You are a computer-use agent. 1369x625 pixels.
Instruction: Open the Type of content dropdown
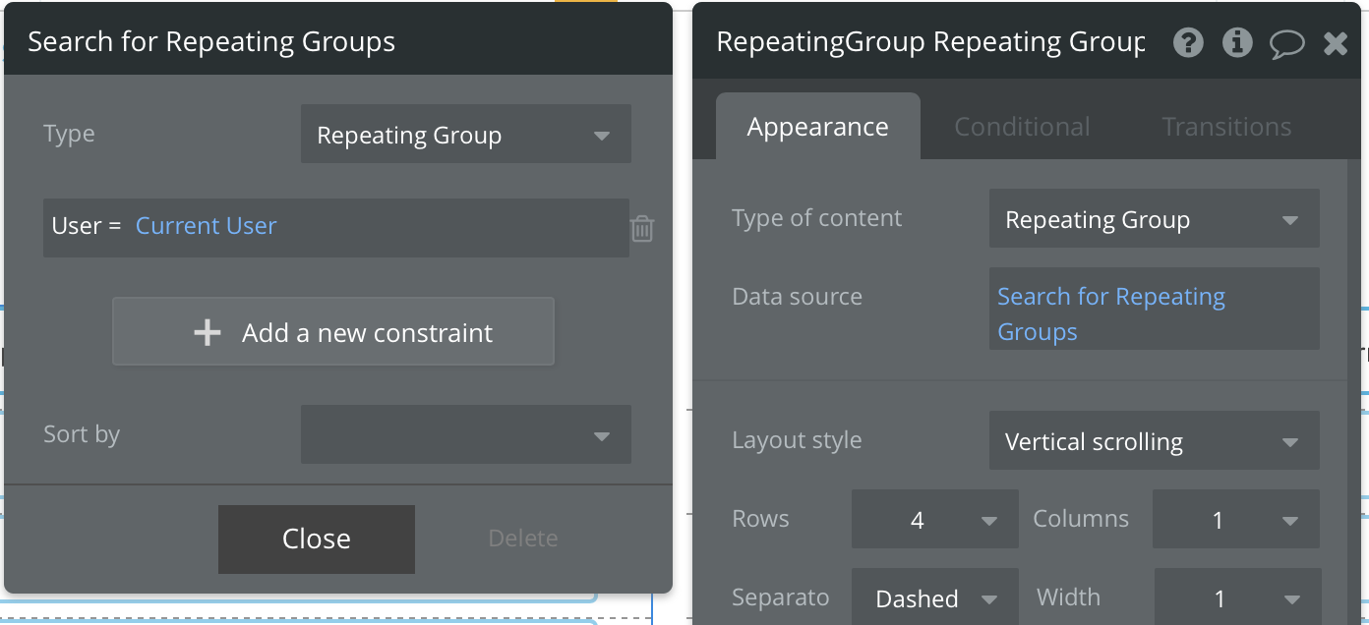point(1154,220)
